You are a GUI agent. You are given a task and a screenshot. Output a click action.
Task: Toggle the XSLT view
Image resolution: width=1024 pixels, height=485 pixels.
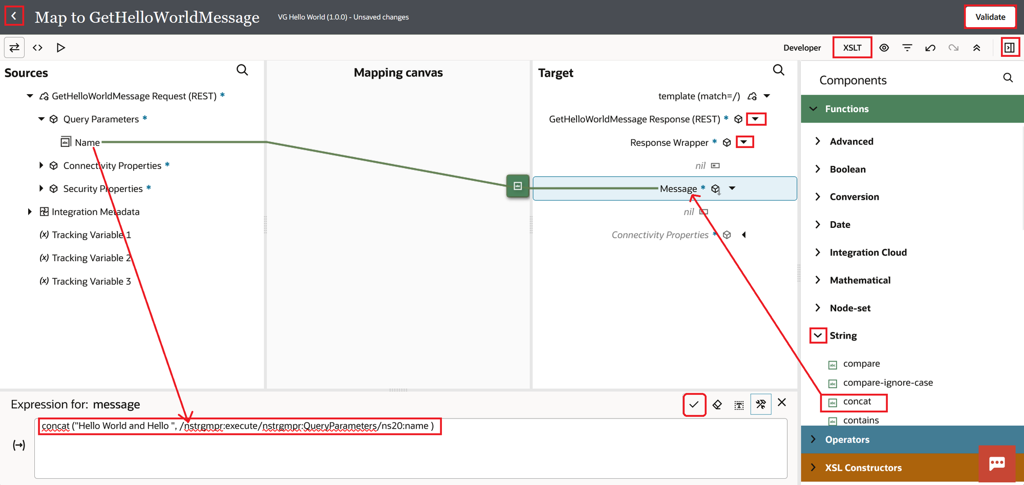[852, 48]
